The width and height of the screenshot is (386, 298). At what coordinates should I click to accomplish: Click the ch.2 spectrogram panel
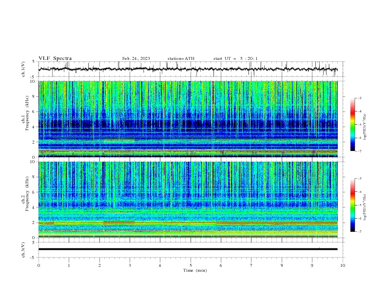pyautogui.click(x=188, y=200)
